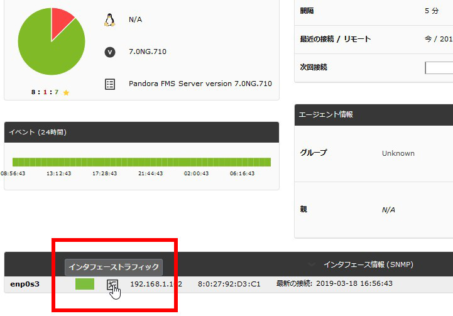
Task: Click the green status square for enp0s3
Action: tap(85, 284)
